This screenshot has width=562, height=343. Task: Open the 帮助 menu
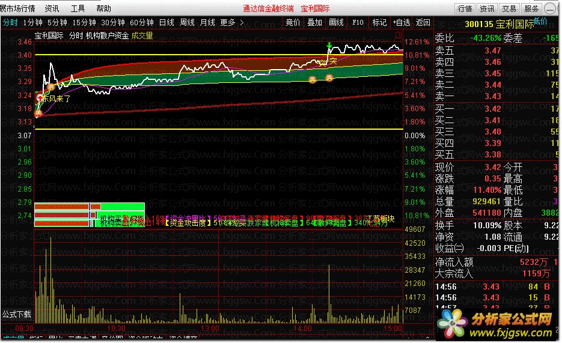pos(103,8)
